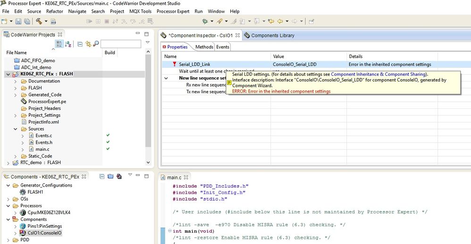The height and width of the screenshot is (244, 471).
Task: Click the Link with Editor arrows icon
Action: [88, 44]
